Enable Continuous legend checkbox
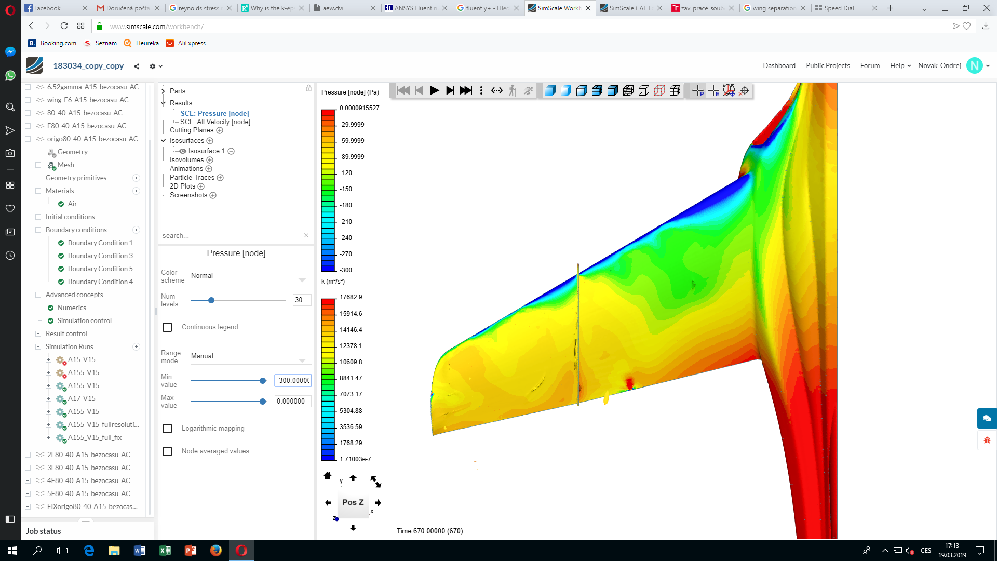 point(167,327)
